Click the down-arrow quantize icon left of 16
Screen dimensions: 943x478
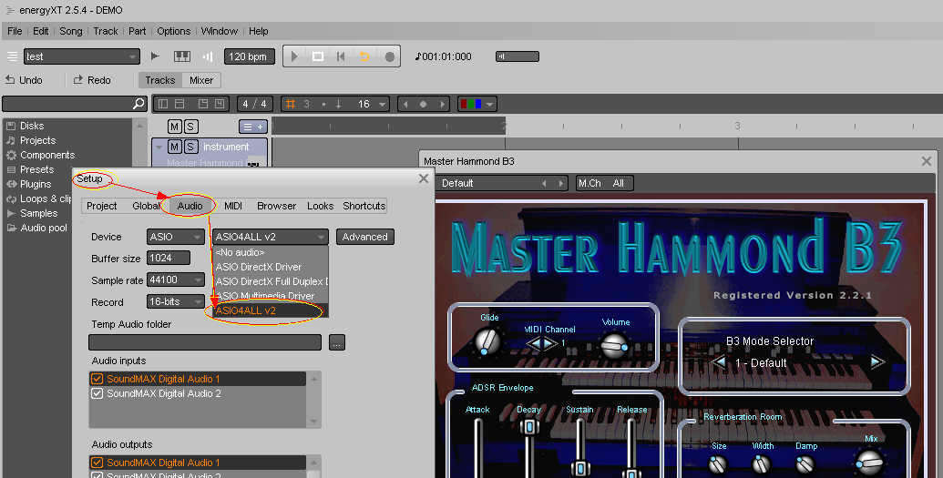[x=339, y=104]
